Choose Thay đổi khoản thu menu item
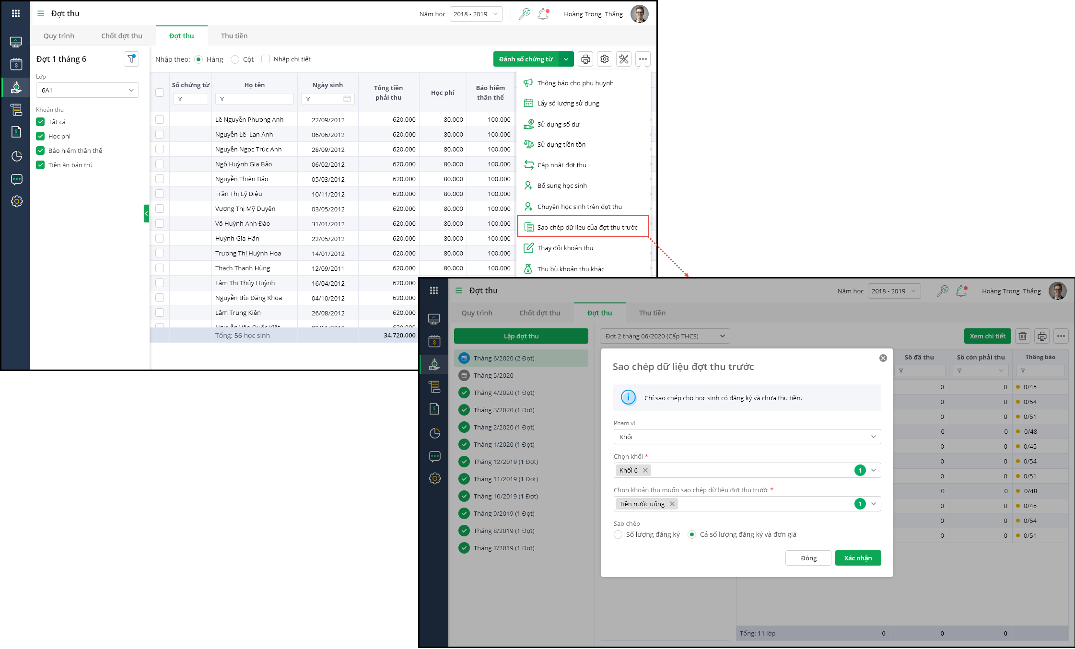1075x649 pixels. [x=565, y=248]
